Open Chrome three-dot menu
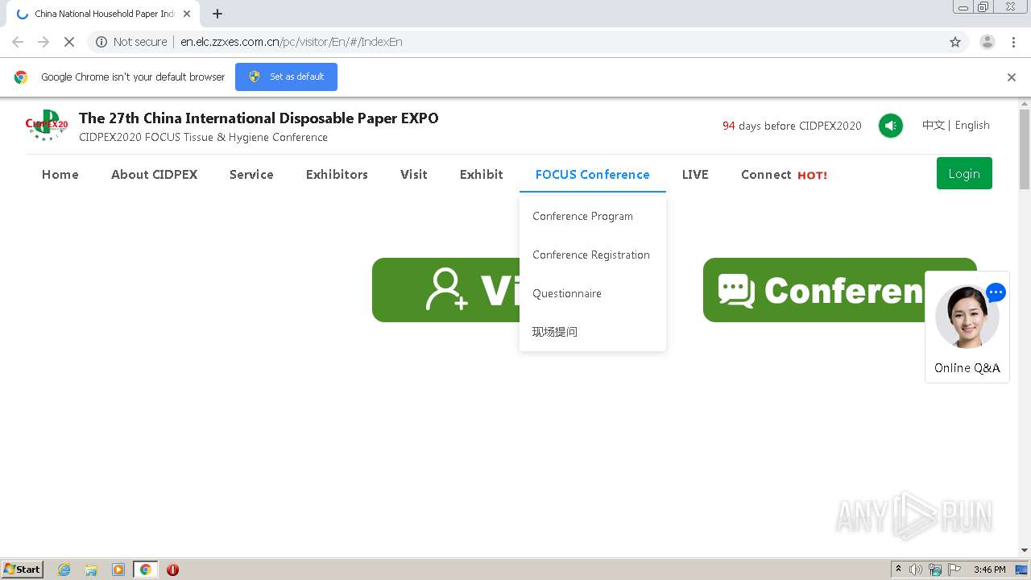Viewport: 1031px width, 580px height. 1013,42
